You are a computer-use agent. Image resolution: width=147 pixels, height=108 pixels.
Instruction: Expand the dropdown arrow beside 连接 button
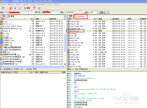pyautogui.click(x=109, y=12)
